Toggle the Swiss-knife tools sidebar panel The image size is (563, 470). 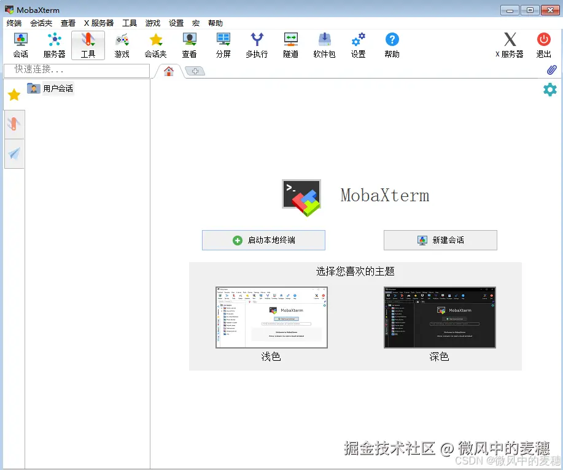(x=14, y=123)
